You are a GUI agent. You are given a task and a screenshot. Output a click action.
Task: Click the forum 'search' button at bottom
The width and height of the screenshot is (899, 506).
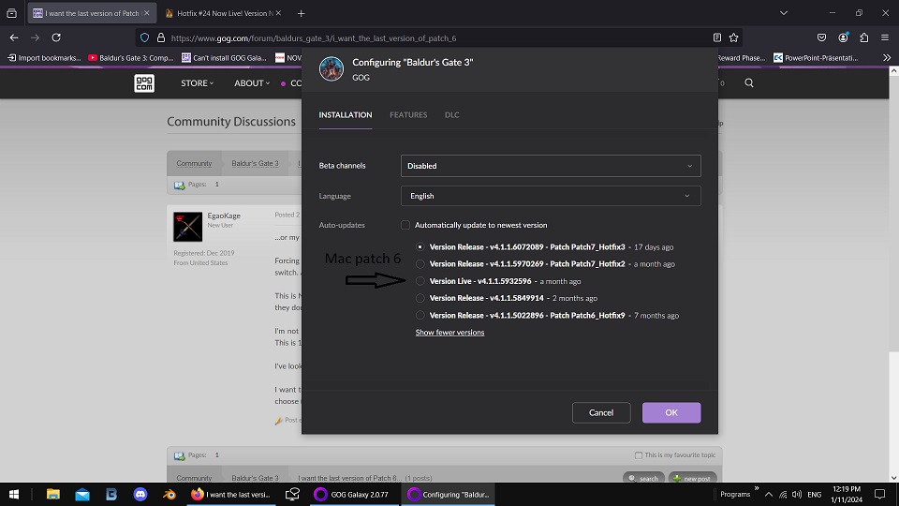pyautogui.click(x=643, y=478)
